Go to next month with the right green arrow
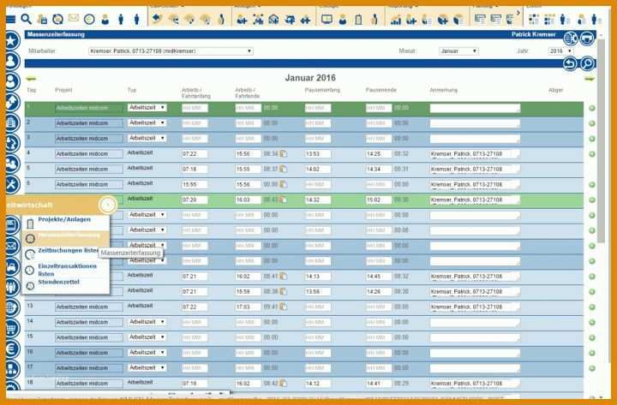The width and height of the screenshot is (617, 405). 589,79
